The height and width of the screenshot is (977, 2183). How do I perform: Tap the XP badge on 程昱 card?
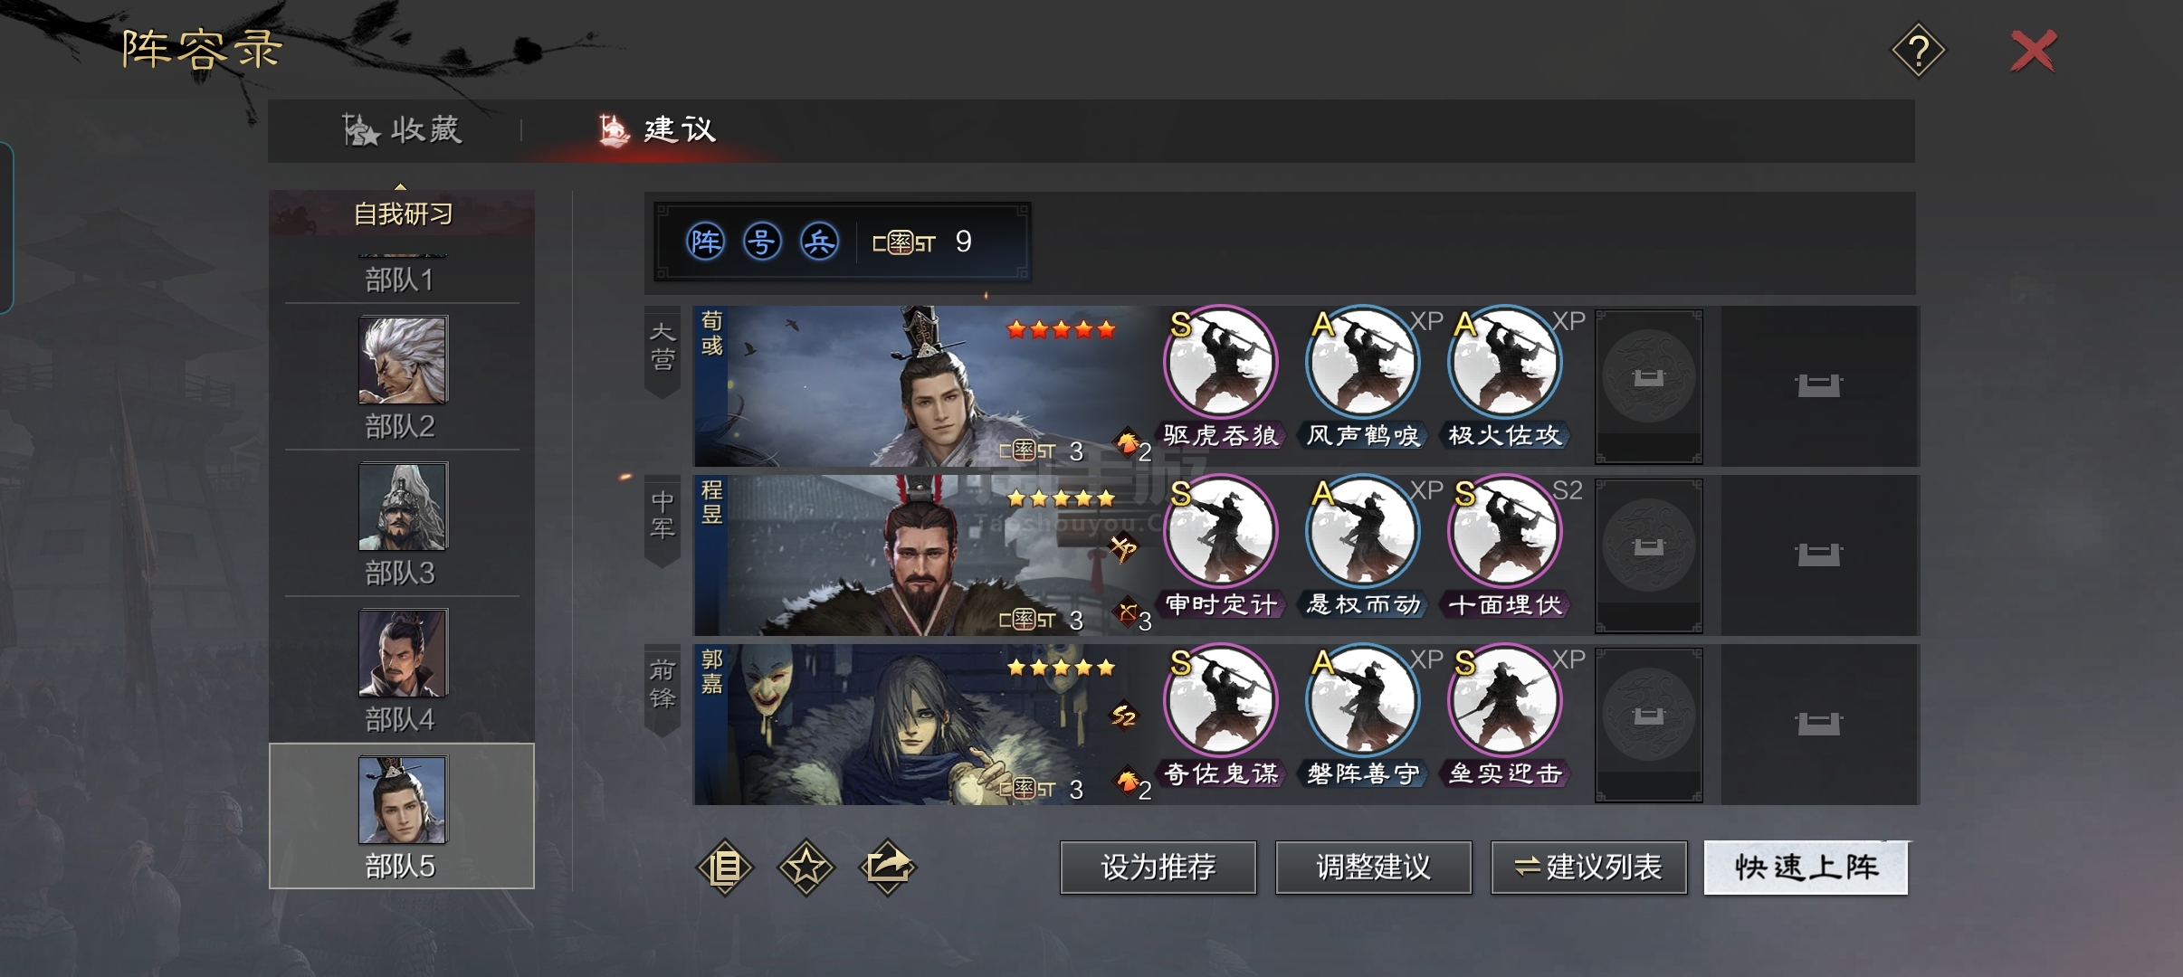click(x=1123, y=547)
